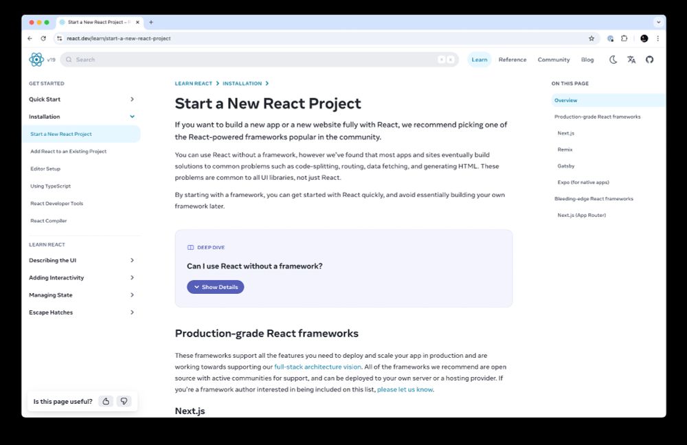
Task: Focus the Search input field
Action: pyautogui.click(x=260, y=60)
